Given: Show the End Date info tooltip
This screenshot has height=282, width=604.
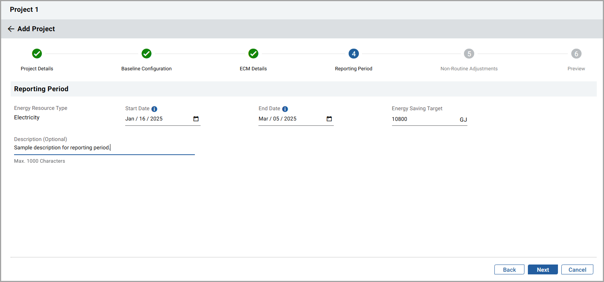Looking at the screenshot, I should click(285, 109).
